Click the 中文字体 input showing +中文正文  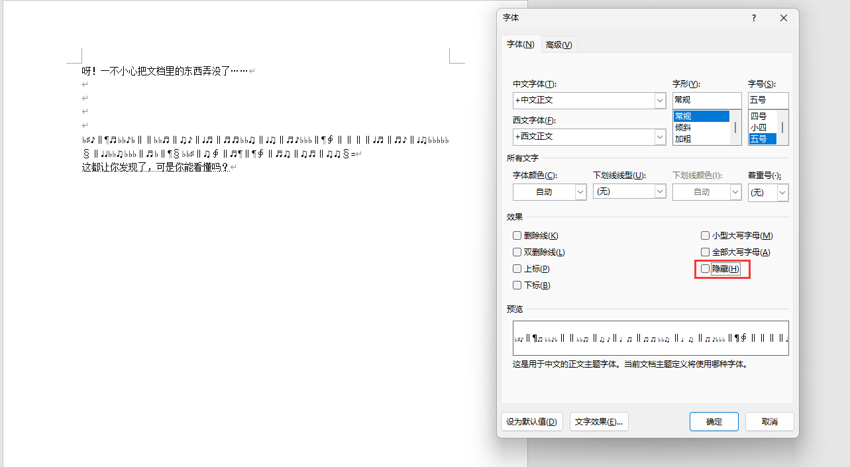pos(584,101)
